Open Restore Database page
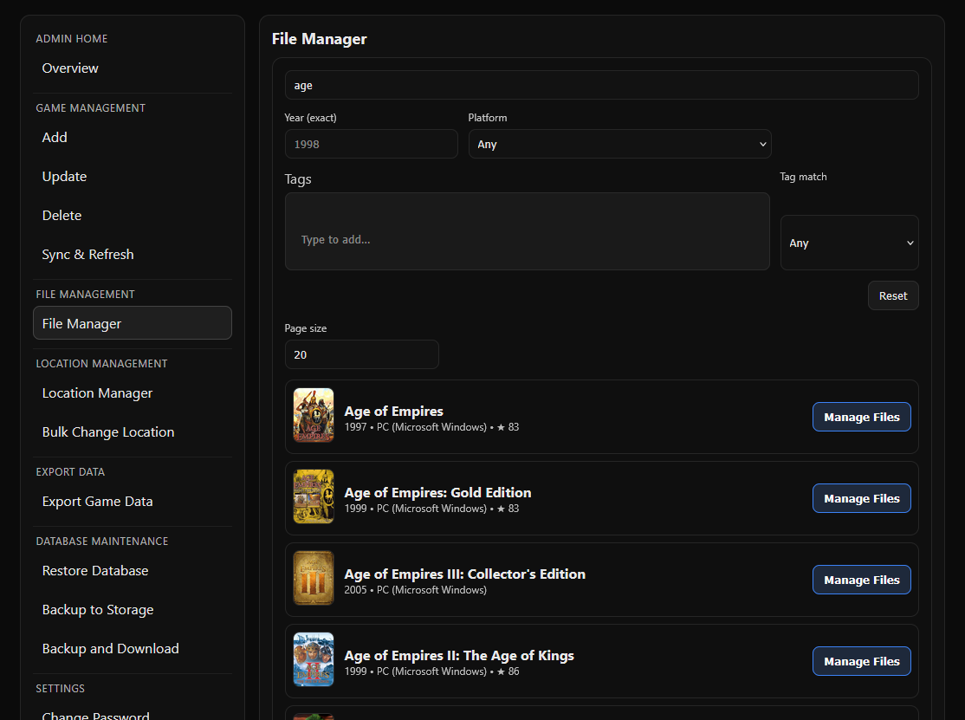 (x=133, y=571)
